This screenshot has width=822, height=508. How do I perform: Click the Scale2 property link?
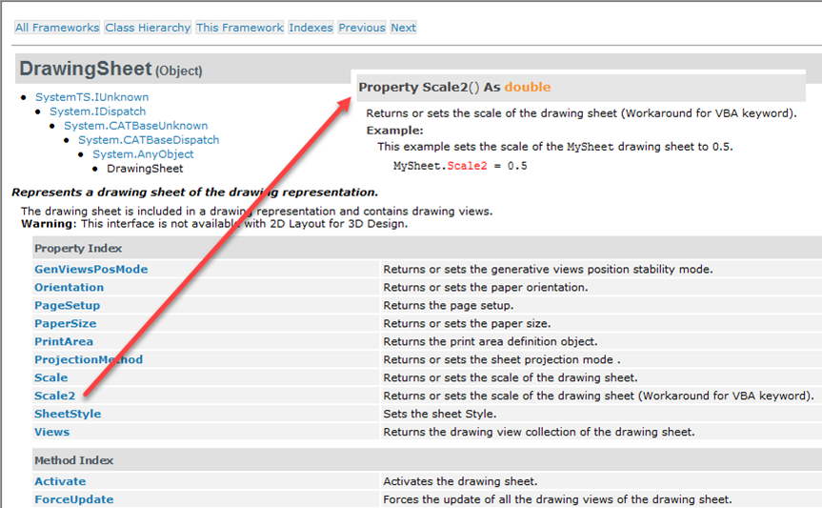pos(55,396)
